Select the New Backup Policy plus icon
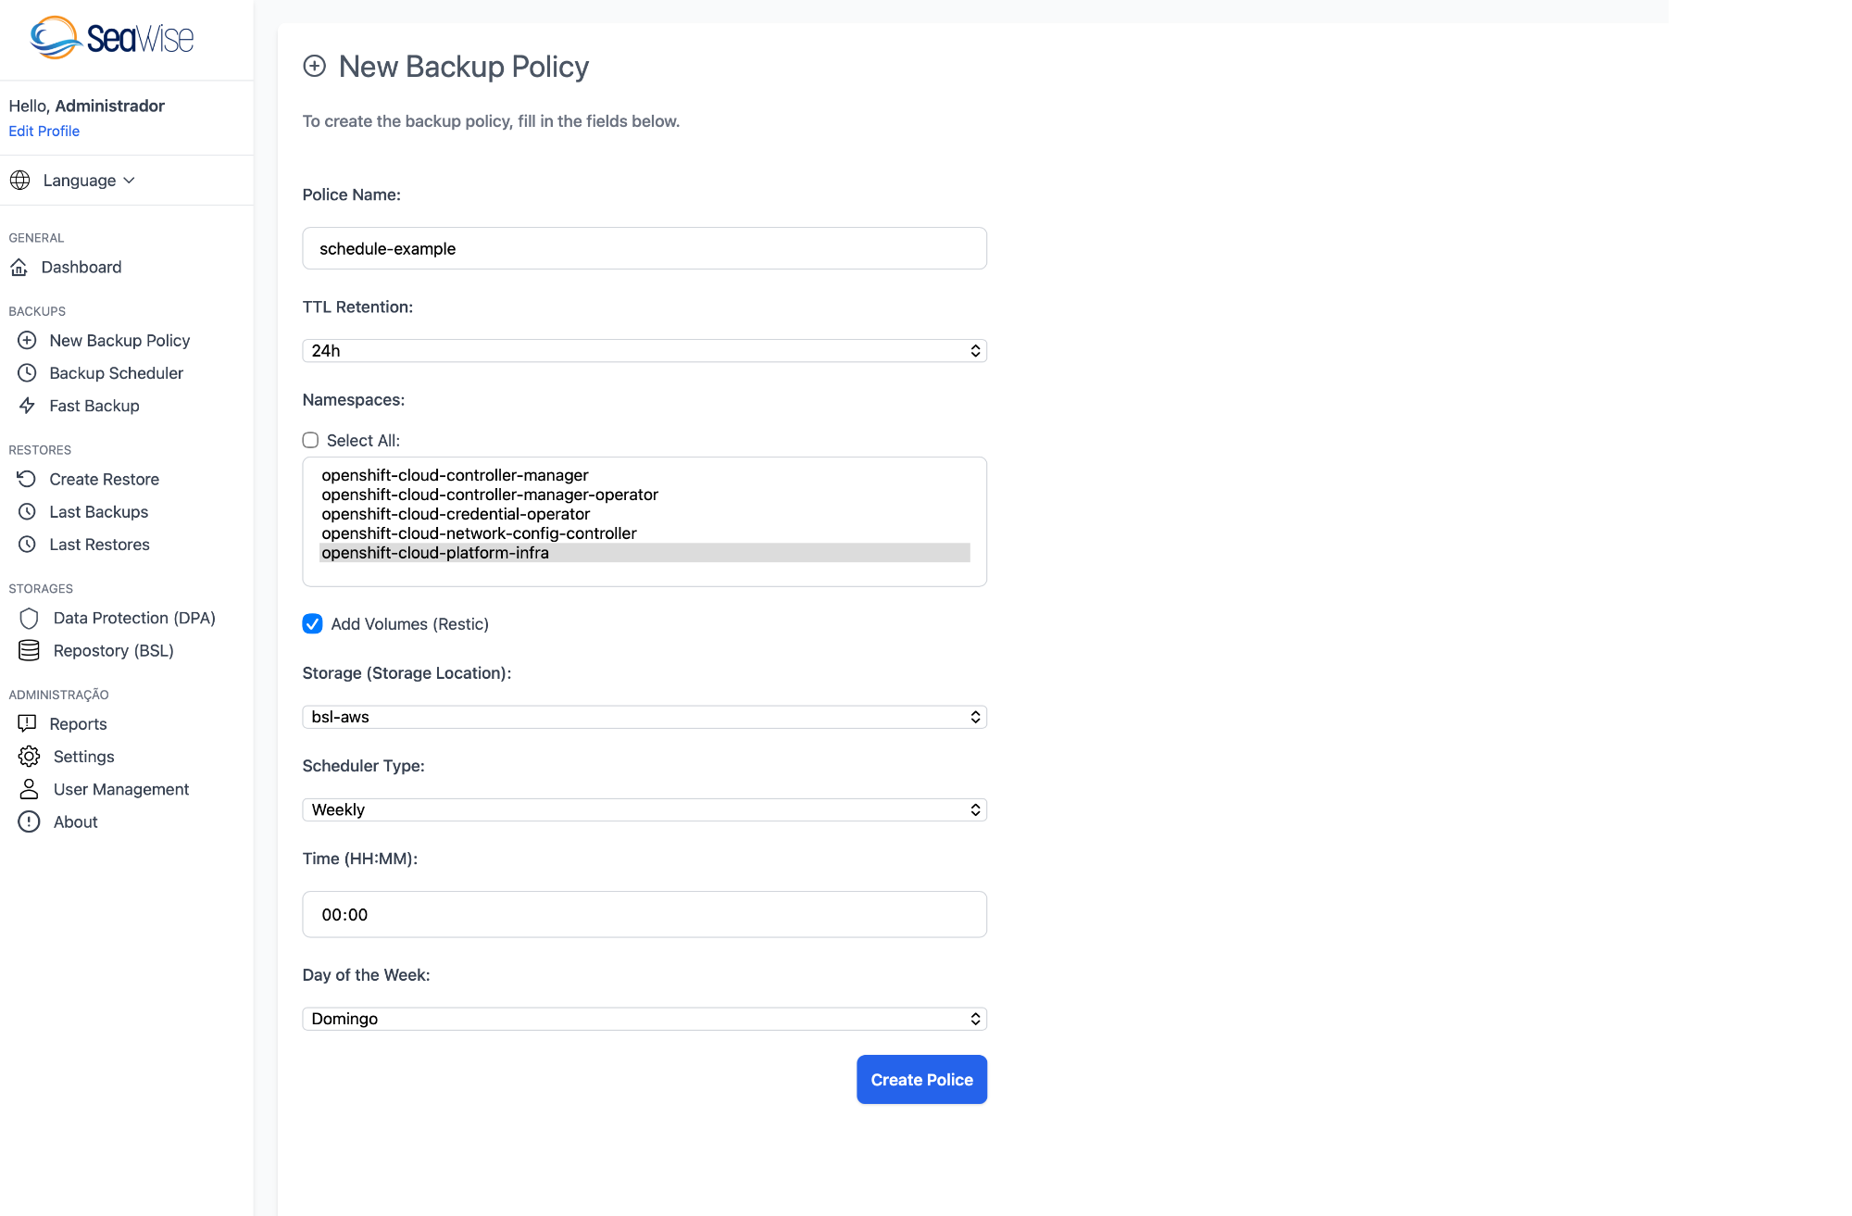Screen dimensions: 1852x1216 click(26, 340)
